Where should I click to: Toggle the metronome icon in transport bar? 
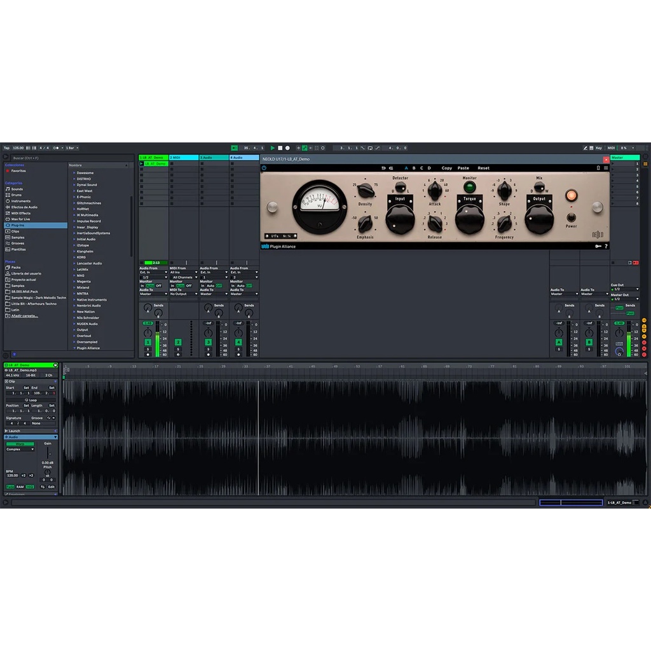[56, 147]
